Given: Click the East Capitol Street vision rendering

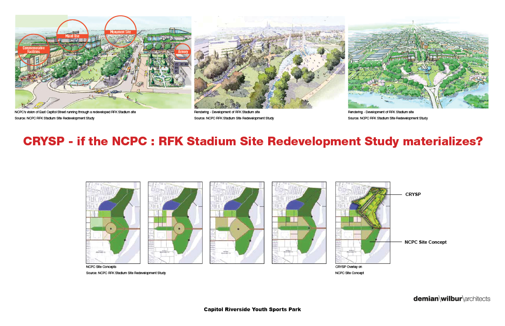Looking at the screenshot, I should point(103,62).
